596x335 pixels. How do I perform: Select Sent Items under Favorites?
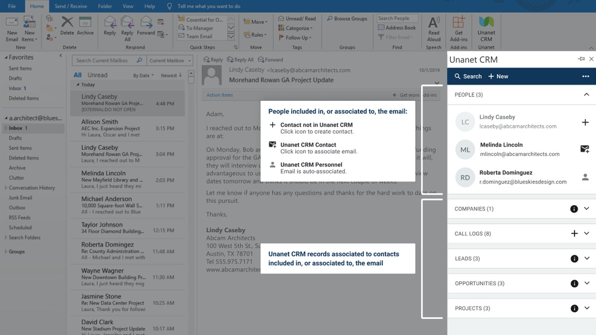pyautogui.click(x=20, y=68)
